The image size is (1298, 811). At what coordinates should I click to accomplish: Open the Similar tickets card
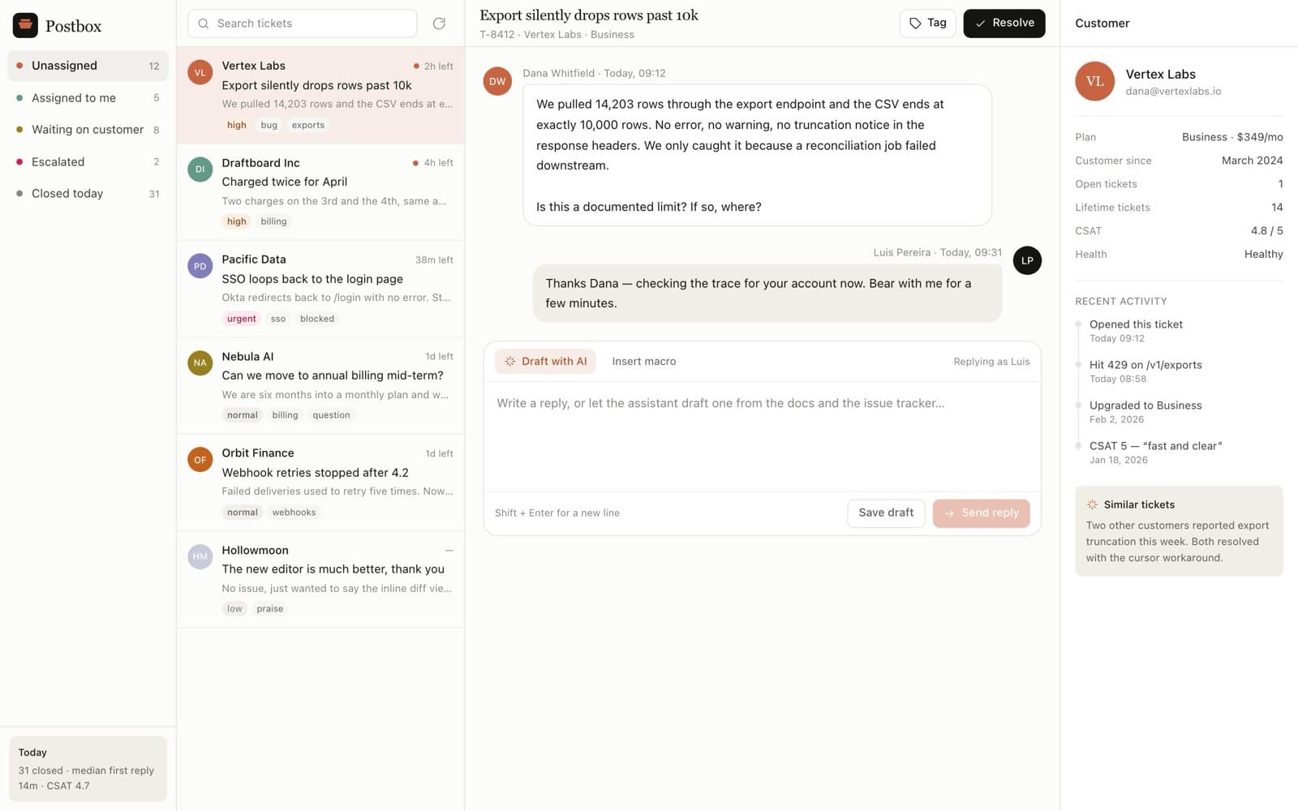pyautogui.click(x=1179, y=531)
